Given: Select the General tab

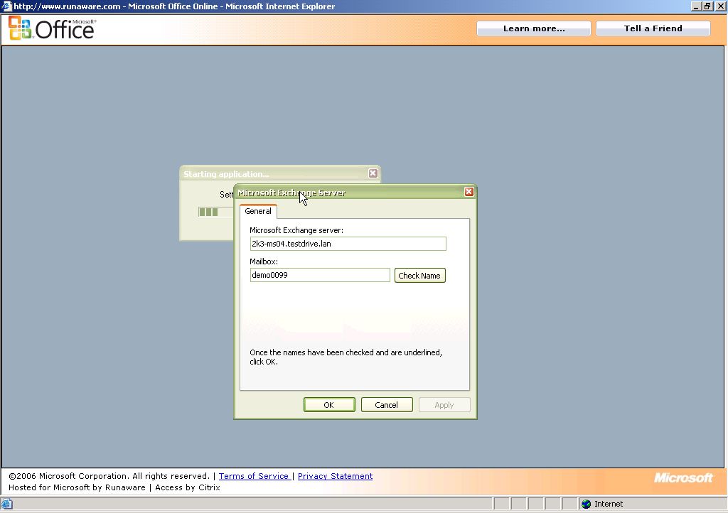Looking at the screenshot, I should tap(258, 211).
